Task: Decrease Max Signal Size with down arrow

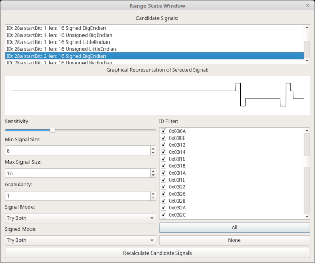Action: tap(153, 175)
